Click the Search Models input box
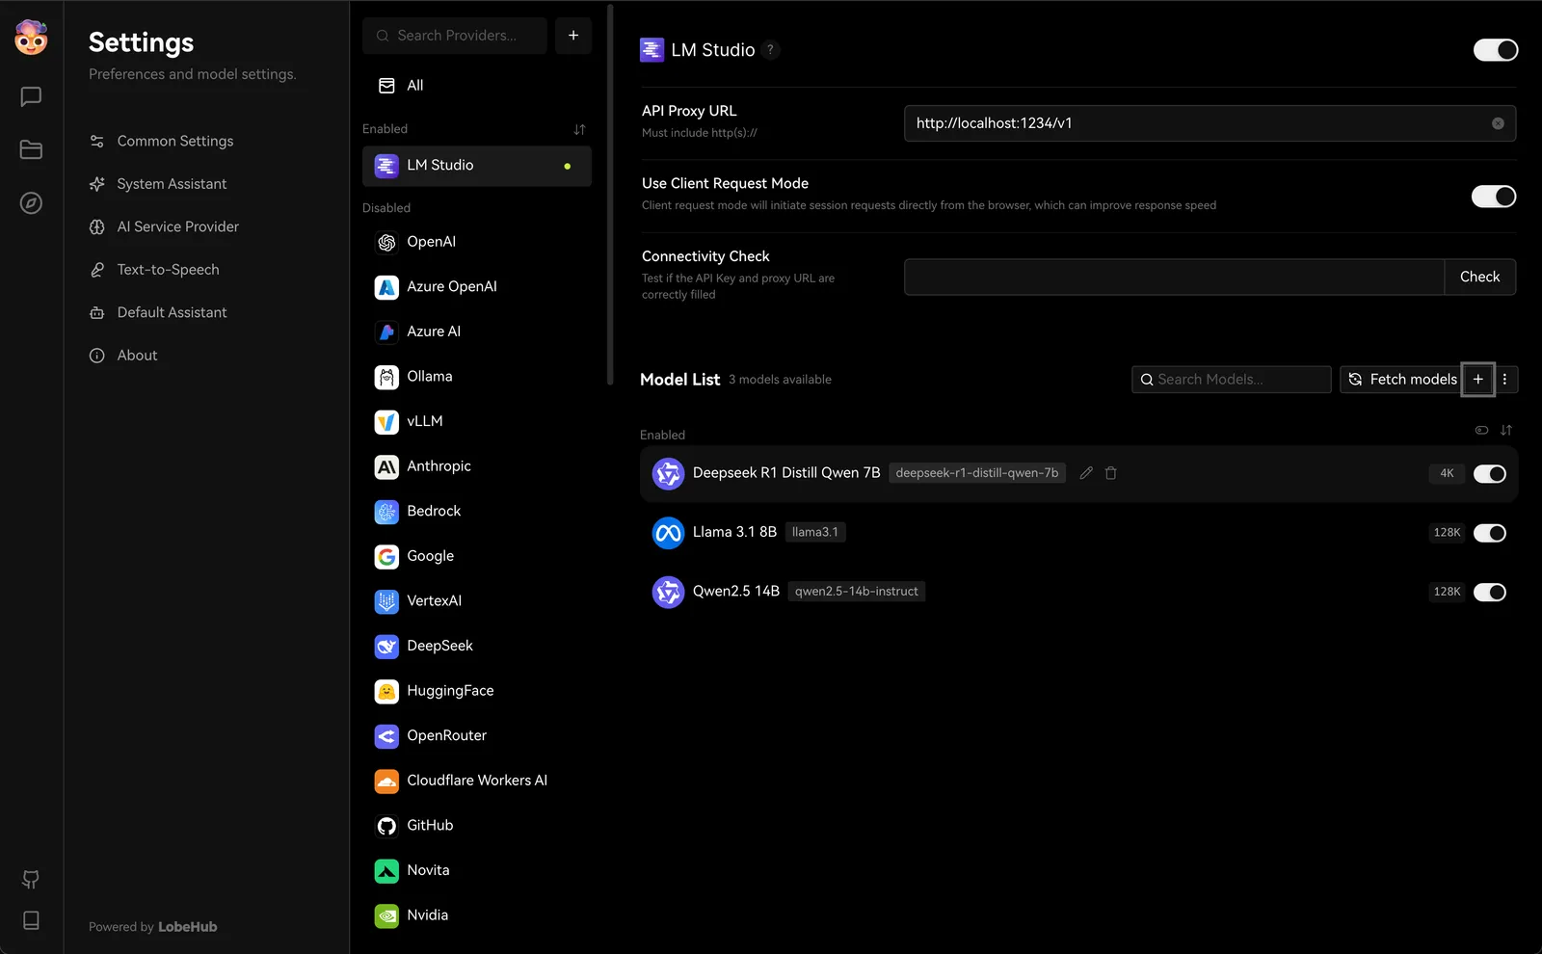This screenshot has width=1542, height=954. coord(1231,379)
